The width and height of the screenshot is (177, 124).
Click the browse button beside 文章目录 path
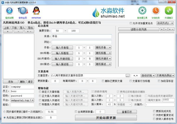tap(127, 76)
